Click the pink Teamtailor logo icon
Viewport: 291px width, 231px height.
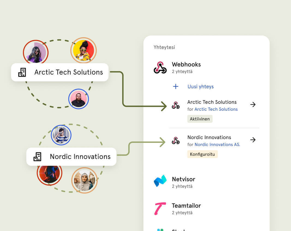point(160,209)
